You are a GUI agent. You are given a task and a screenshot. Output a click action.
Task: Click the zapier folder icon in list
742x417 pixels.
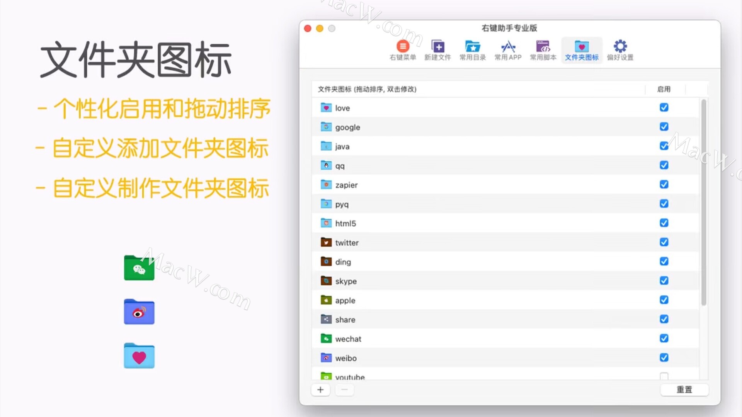pos(326,185)
